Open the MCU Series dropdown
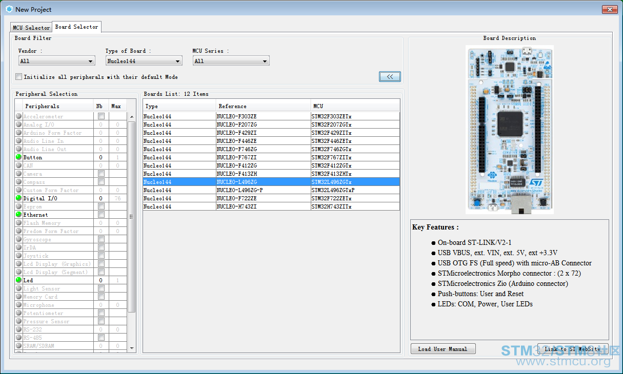The height and width of the screenshot is (374, 623). [x=231, y=61]
